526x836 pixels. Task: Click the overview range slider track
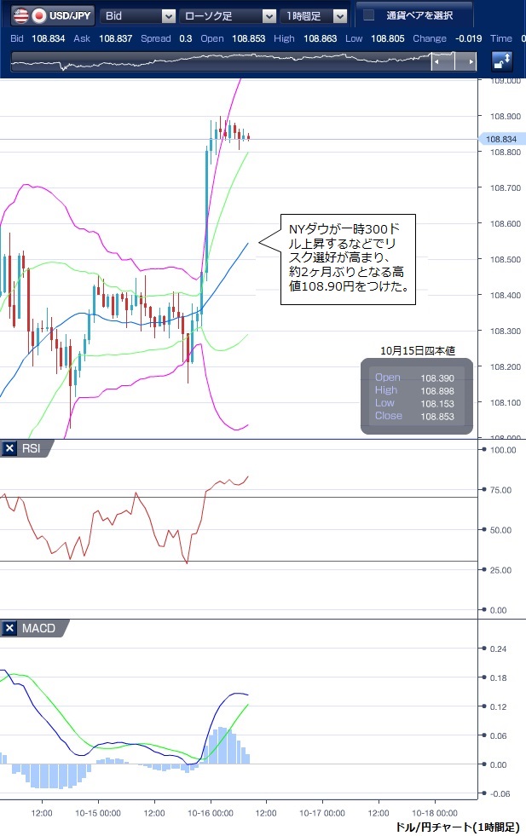pyautogui.click(x=222, y=62)
